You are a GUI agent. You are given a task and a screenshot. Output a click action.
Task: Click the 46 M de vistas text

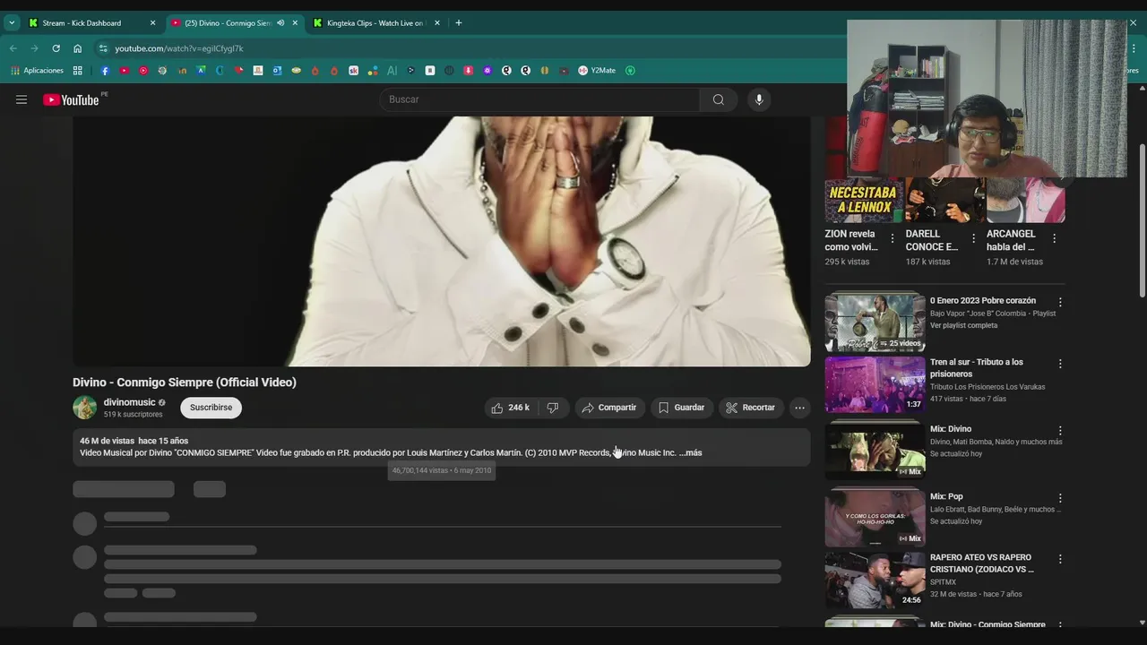click(107, 441)
